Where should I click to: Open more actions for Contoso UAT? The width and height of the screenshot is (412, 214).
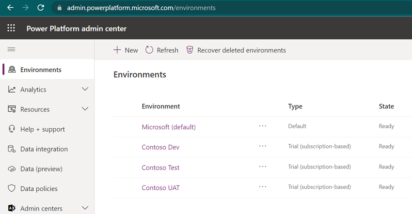(x=263, y=187)
